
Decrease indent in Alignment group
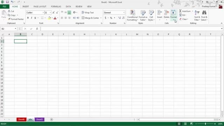[x=74, y=18]
